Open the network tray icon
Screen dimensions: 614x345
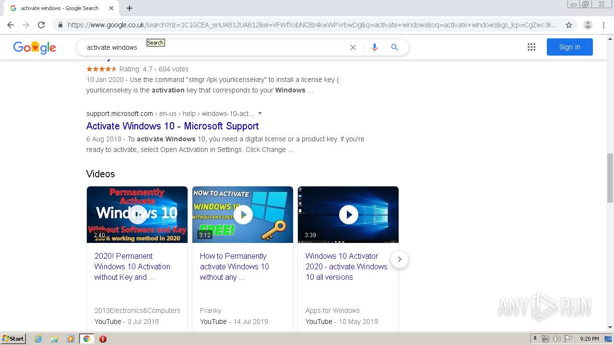(545, 339)
